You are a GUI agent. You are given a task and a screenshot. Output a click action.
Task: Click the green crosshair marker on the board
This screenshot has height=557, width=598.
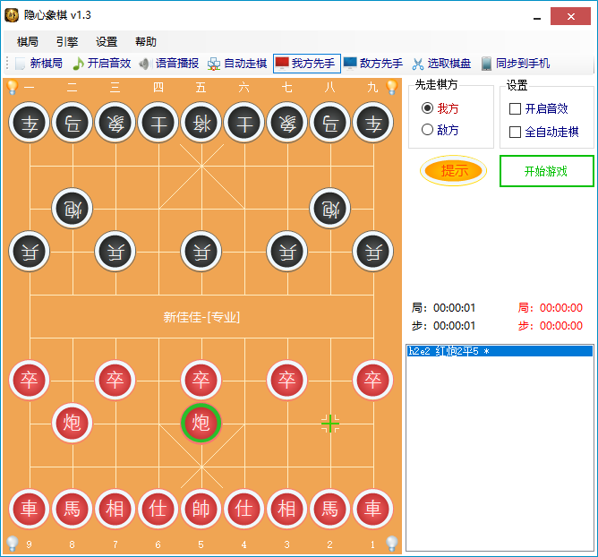pos(330,424)
